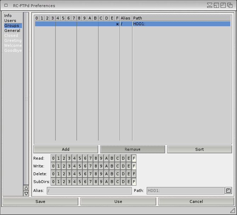
Task: Click Save to store preferences
Action: tap(40, 202)
